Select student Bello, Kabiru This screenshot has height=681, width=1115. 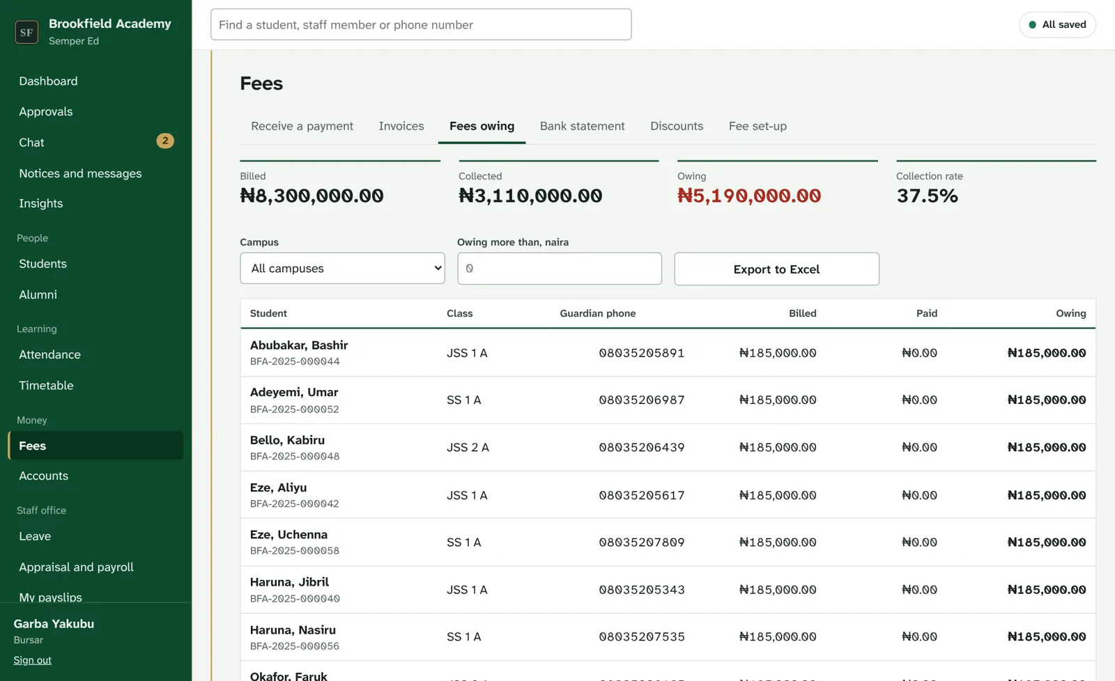(x=287, y=440)
